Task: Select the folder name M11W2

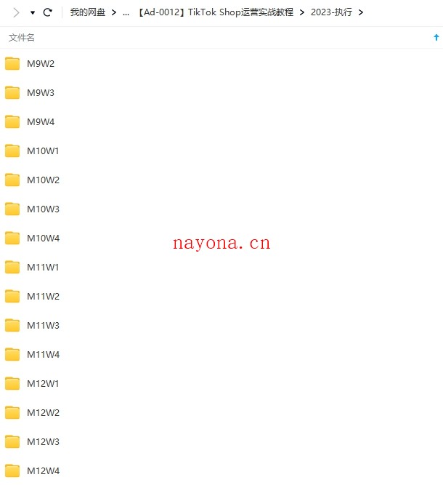Action: pos(44,297)
